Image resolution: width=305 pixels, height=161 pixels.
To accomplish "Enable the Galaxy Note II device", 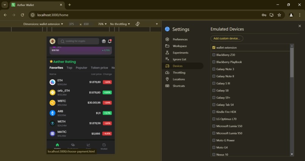I will (214, 76).
